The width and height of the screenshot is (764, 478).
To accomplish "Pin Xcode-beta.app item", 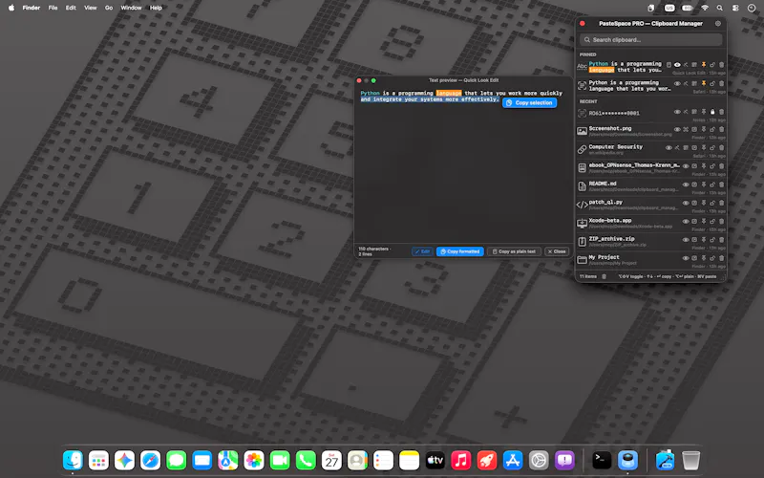I will coord(704,222).
